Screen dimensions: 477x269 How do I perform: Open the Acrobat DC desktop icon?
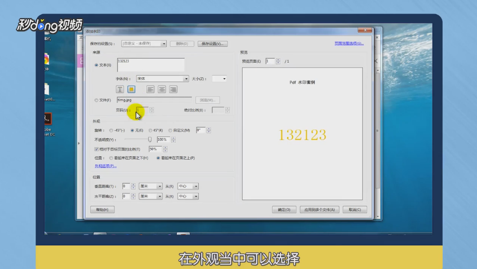point(48,124)
